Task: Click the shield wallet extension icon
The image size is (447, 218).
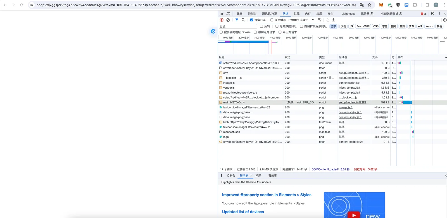Action: point(398,5)
